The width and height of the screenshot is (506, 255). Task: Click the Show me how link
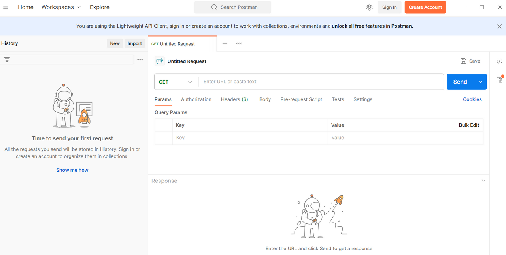(72, 170)
